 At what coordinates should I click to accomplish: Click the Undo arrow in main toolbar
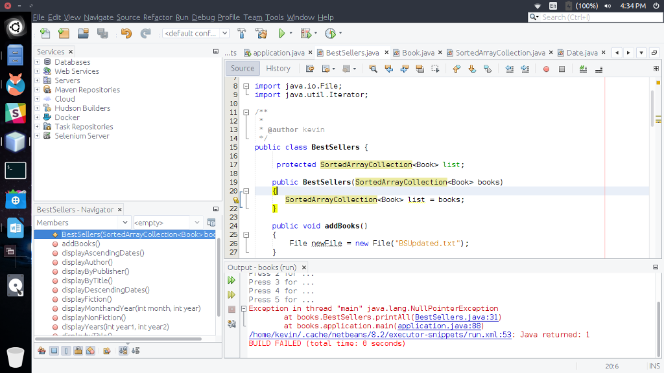pyautogui.click(x=126, y=33)
